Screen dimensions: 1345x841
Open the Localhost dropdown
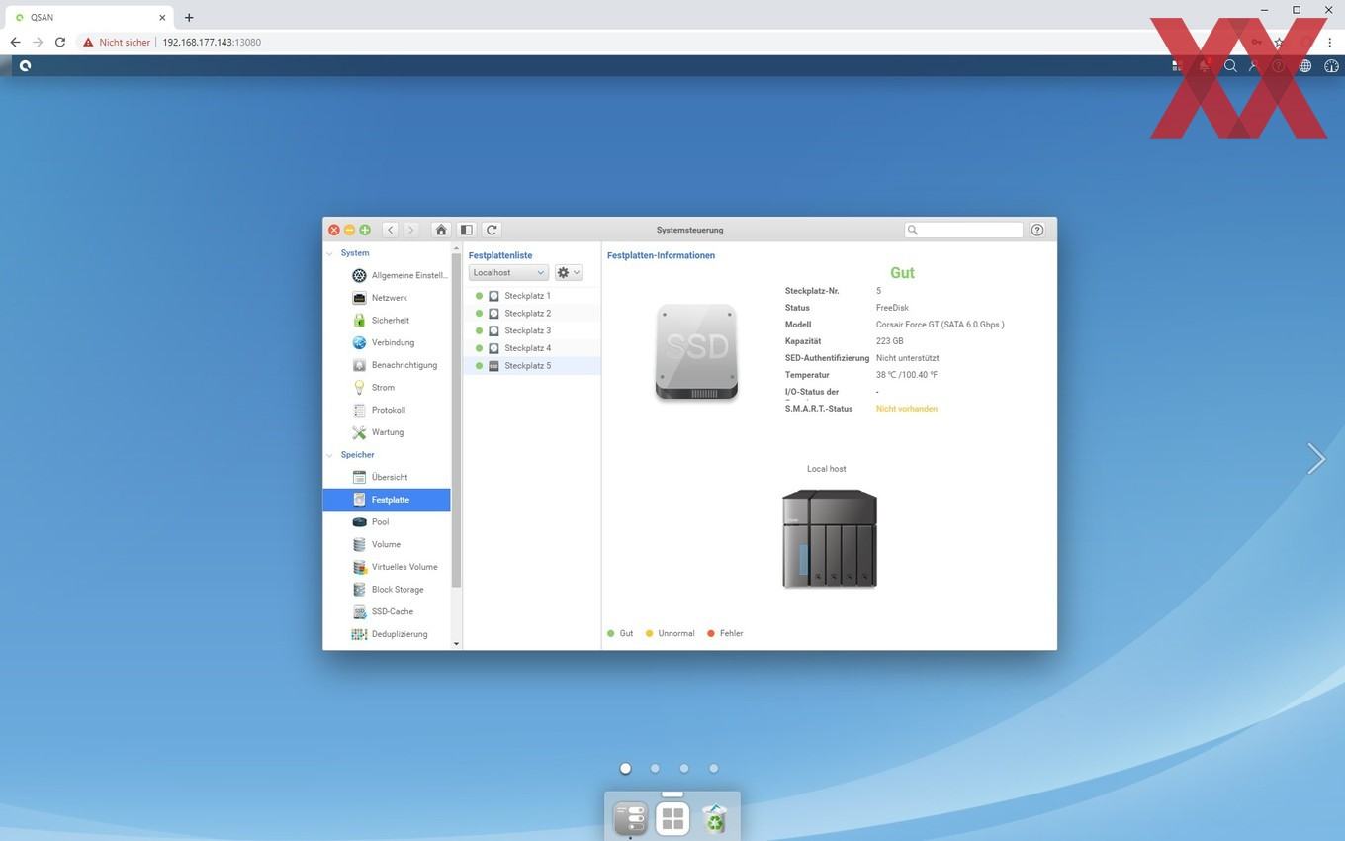[x=508, y=272]
